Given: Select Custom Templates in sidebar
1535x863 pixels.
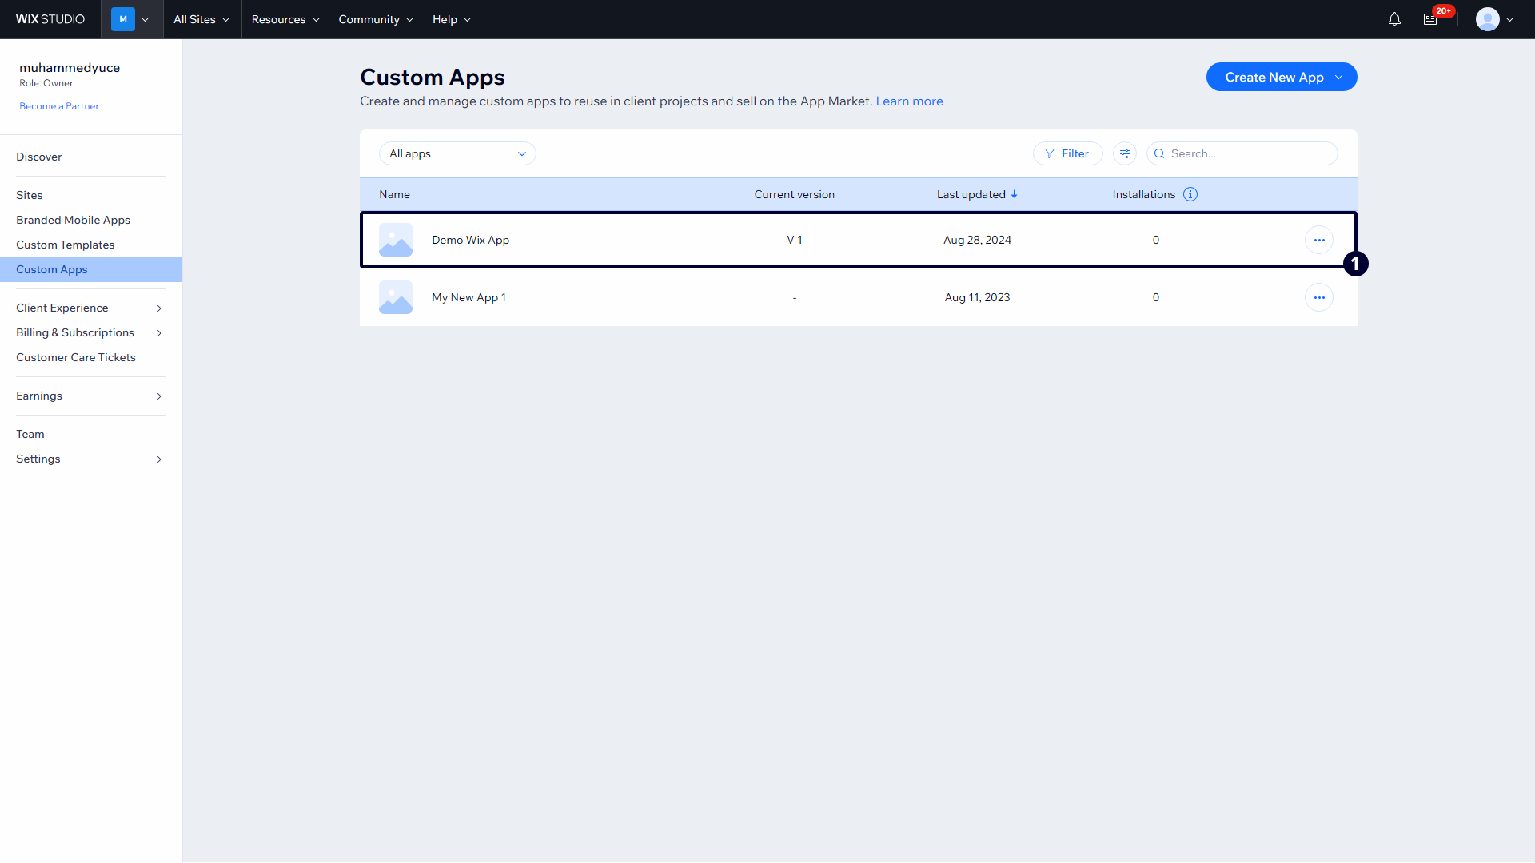Looking at the screenshot, I should (x=65, y=245).
